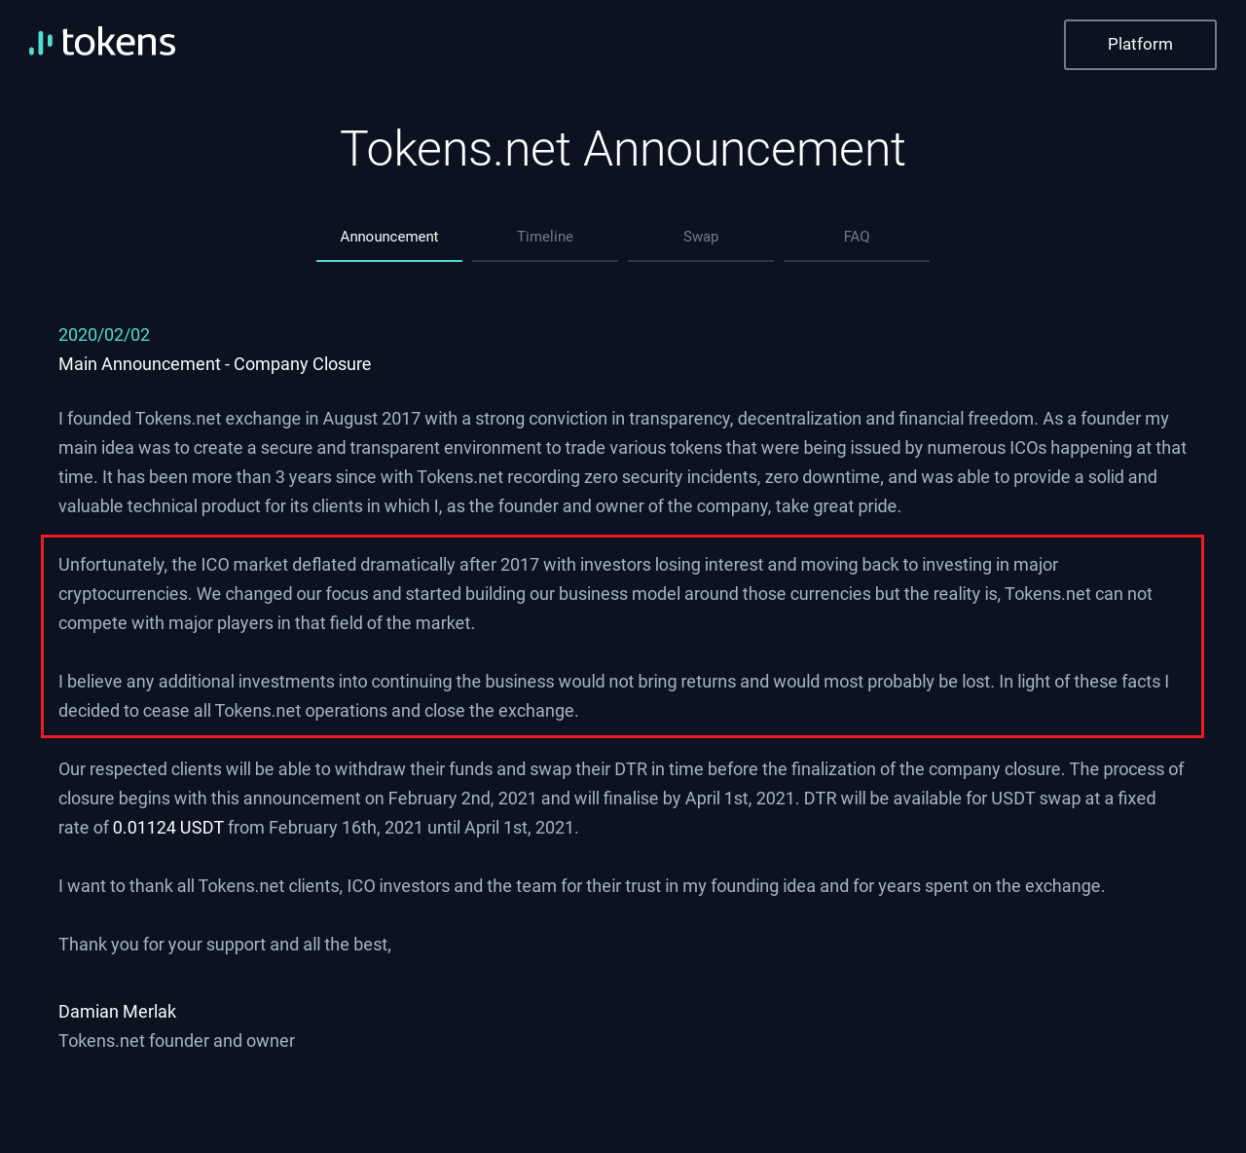Go to the FAQ tab
The width and height of the screenshot is (1246, 1153).
pos(857,237)
